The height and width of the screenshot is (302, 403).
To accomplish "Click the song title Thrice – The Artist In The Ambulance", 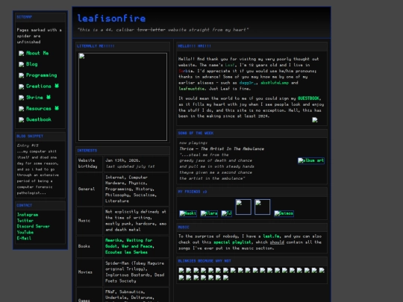I will pos(222,149).
